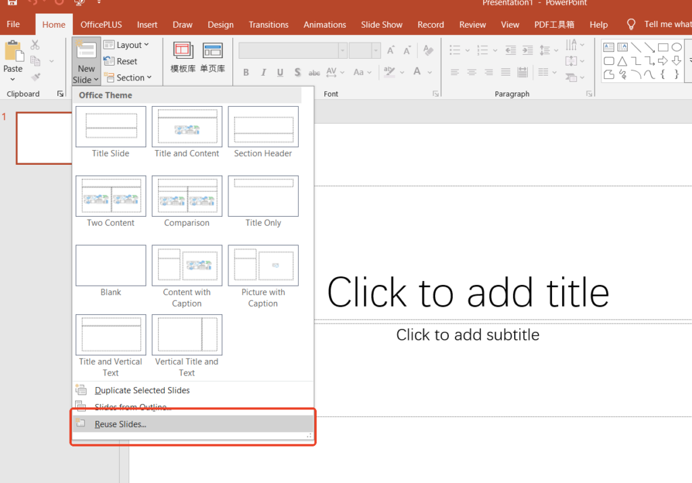Select the Two Content layout thumbnail
This screenshot has height=483, width=692.
point(111,195)
